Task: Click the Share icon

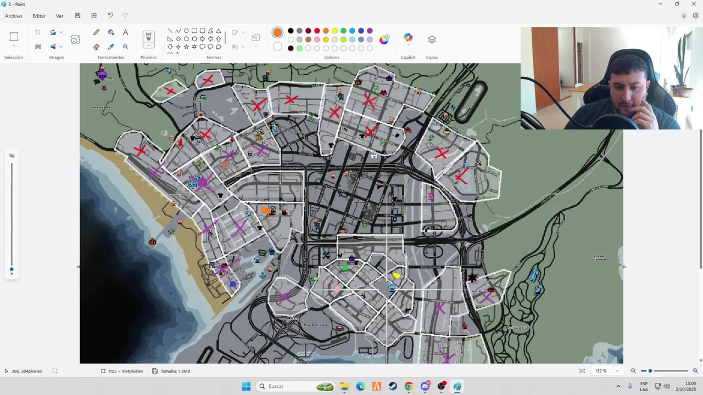Action: [94, 16]
